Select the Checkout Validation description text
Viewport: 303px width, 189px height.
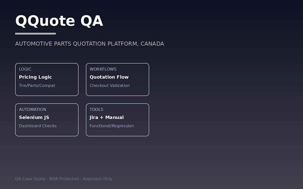(110, 85)
